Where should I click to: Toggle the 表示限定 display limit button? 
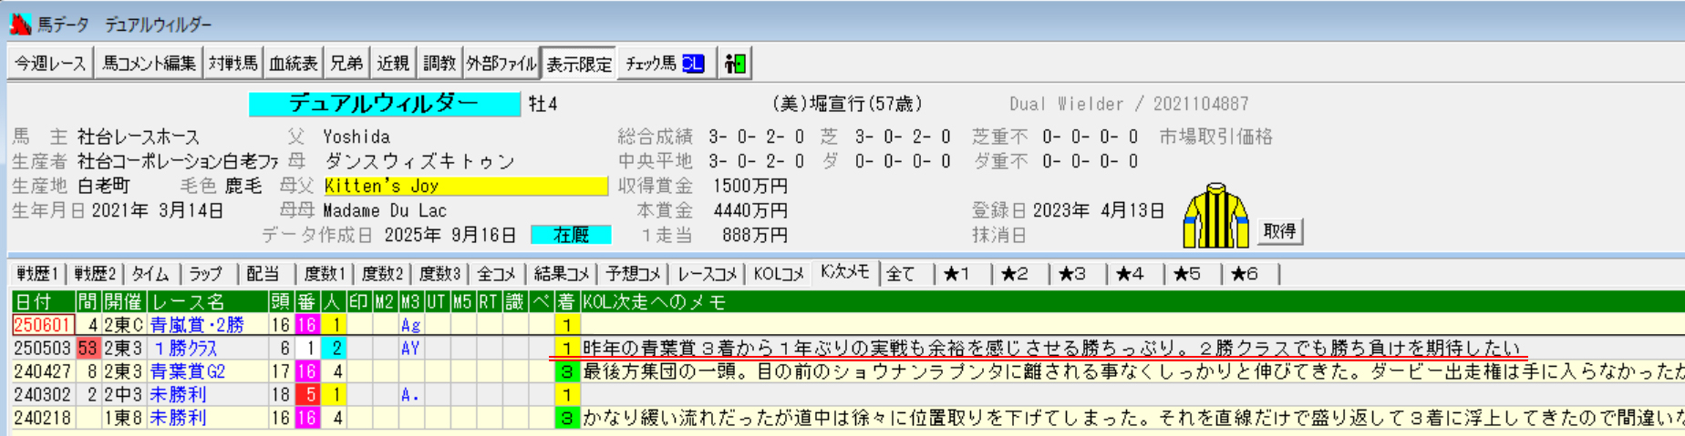tap(578, 64)
